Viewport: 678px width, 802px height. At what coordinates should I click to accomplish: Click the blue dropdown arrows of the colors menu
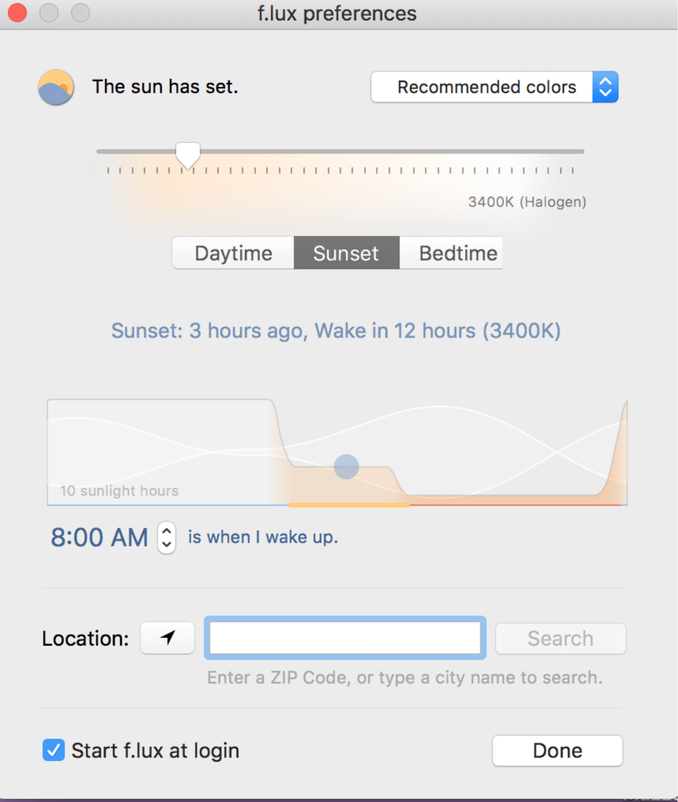(x=605, y=87)
